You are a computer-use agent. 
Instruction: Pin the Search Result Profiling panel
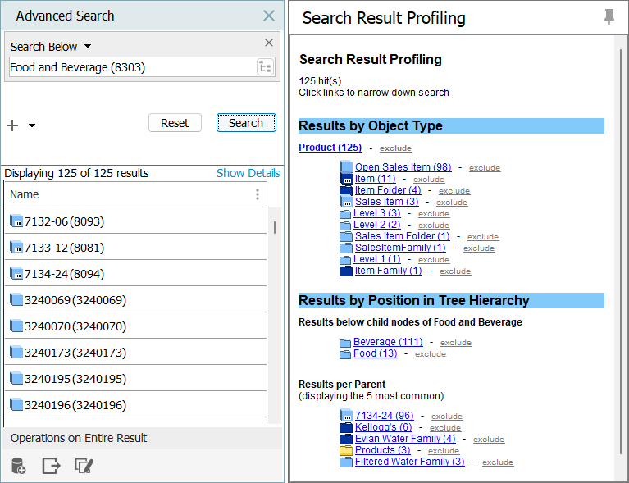[x=608, y=17]
